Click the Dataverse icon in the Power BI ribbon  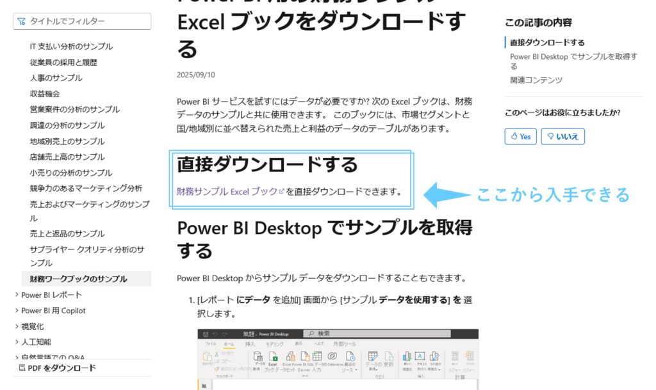332,357
